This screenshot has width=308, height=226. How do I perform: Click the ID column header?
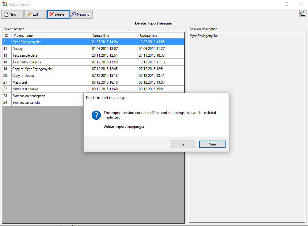click(7, 36)
